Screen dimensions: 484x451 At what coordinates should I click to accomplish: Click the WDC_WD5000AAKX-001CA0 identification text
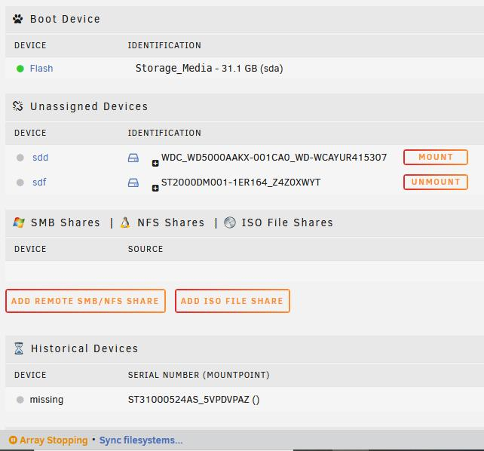point(274,158)
